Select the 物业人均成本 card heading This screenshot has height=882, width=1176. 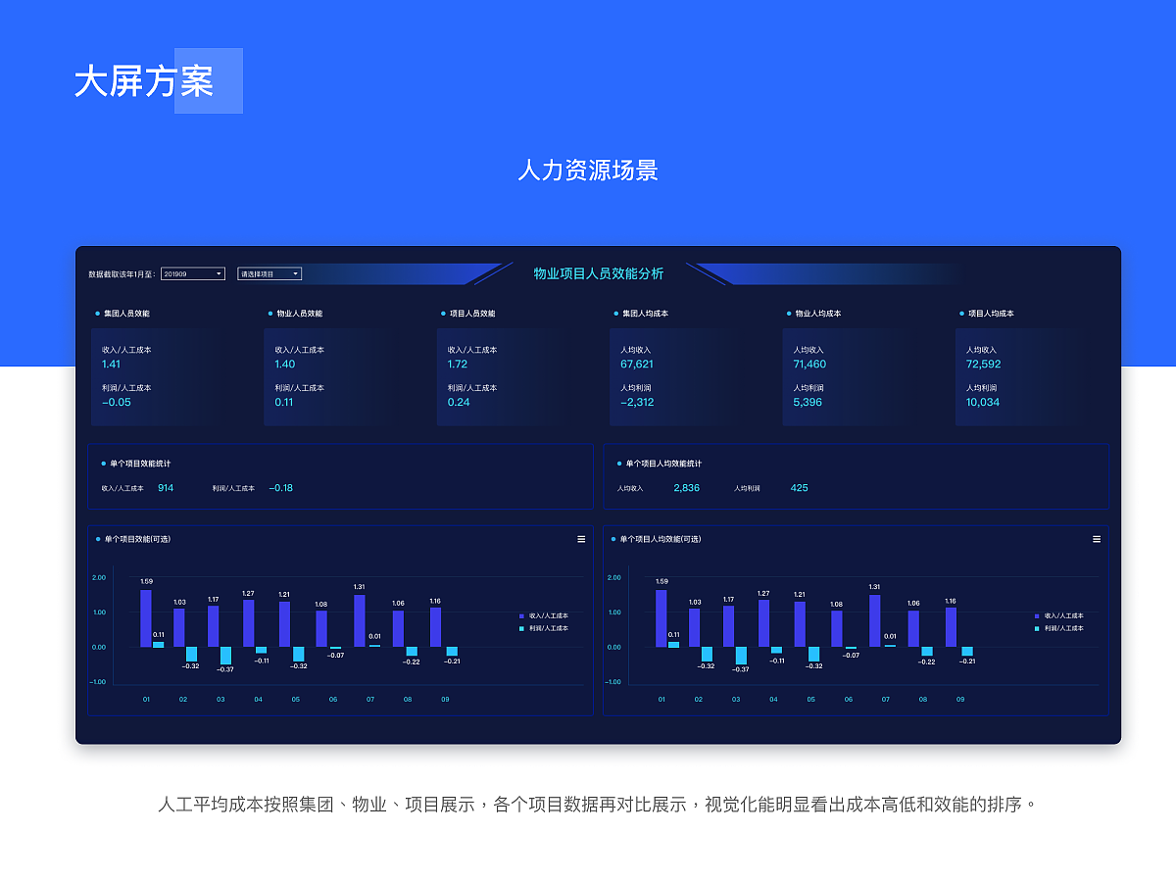(x=817, y=314)
